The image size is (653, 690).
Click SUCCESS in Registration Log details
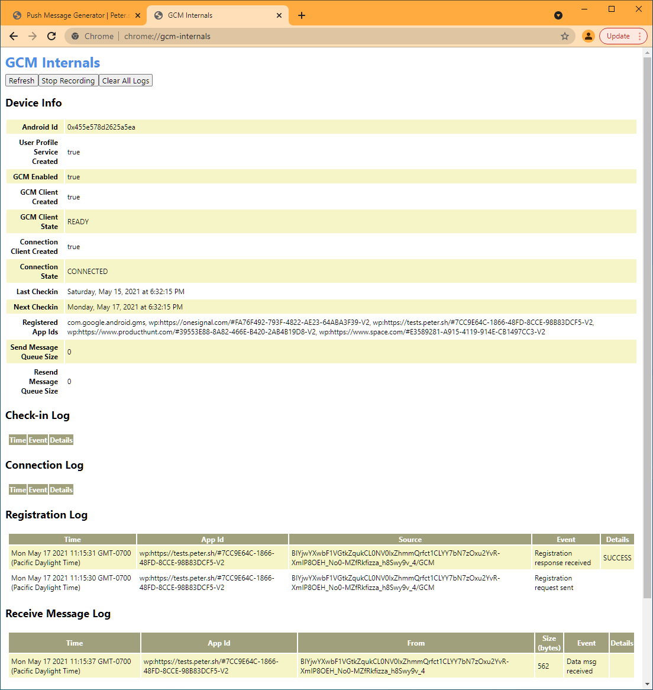coord(618,558)
